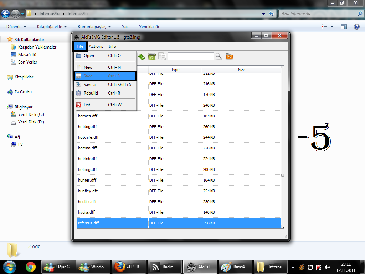Expand the address bar history dropdown
This screenshot has height=274, width=365.
tap(263, 14)
